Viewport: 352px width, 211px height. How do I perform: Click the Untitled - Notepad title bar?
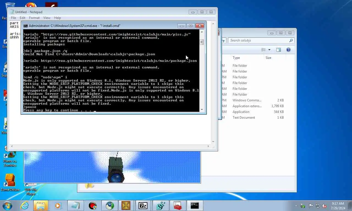click(x=29, y=12)
